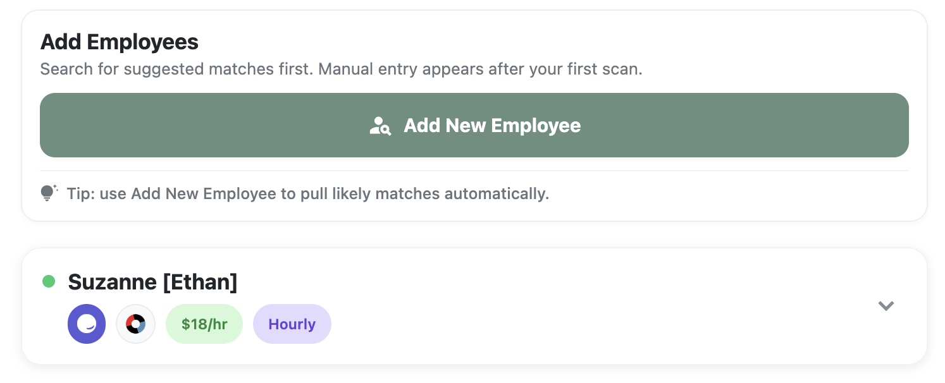Screen dimensions: 945x383
Task: Click the bracketed [Ethan] text
Action: [x=200, y=282]
